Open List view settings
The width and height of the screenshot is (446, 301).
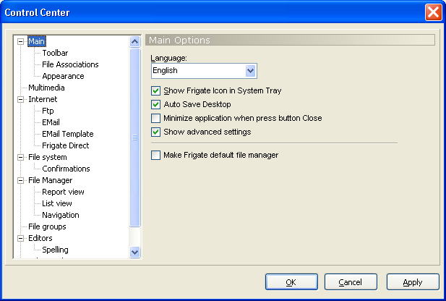point(57,203)
